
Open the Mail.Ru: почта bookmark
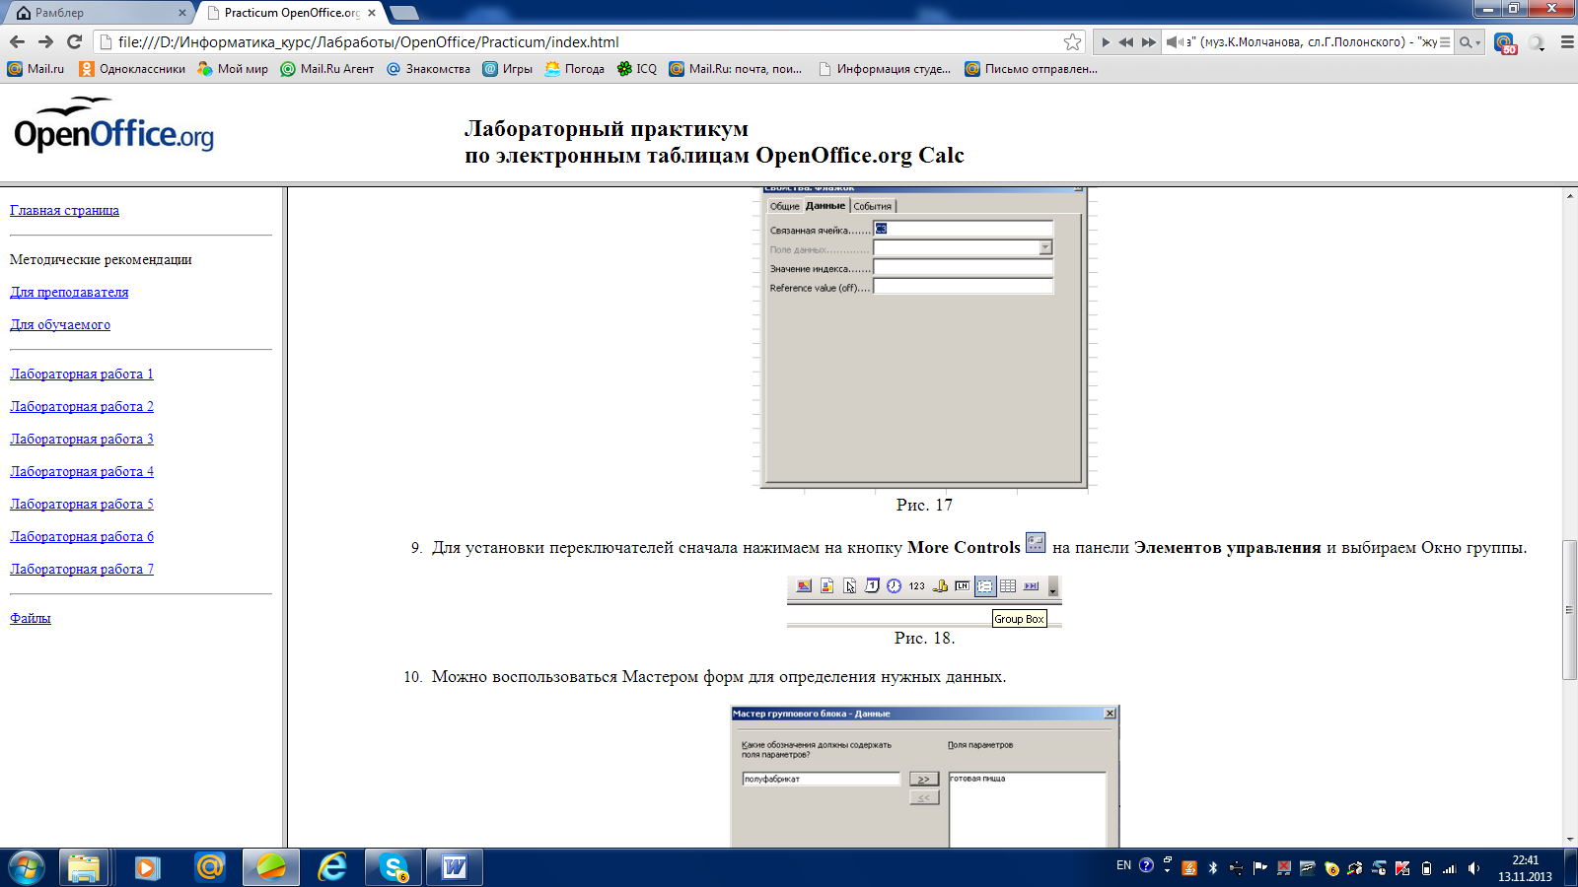point(735,69)
